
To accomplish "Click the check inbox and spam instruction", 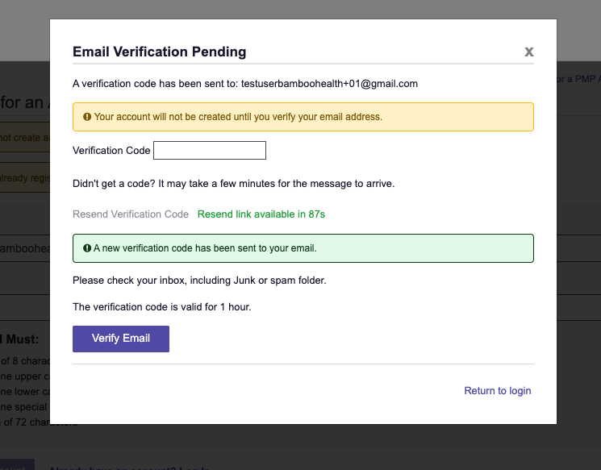I will [x=199, y=281].
